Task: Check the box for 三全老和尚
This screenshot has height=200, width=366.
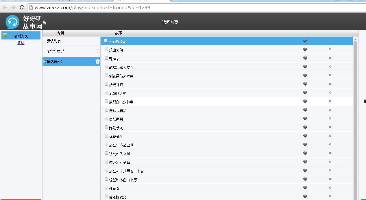Action: click(x=106, y=41)
